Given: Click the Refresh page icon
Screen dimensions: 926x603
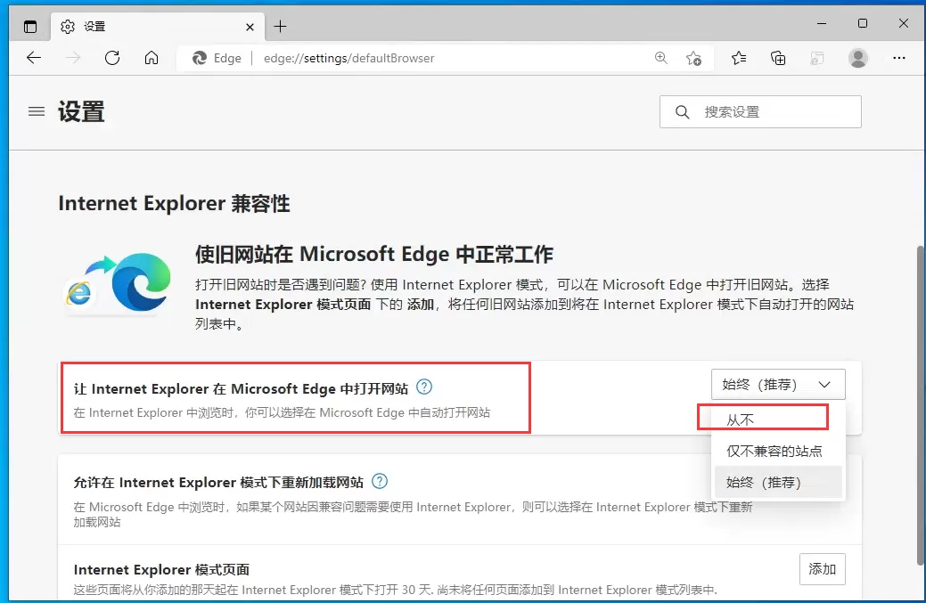Looking at the screenshot, I should point(112,58).
